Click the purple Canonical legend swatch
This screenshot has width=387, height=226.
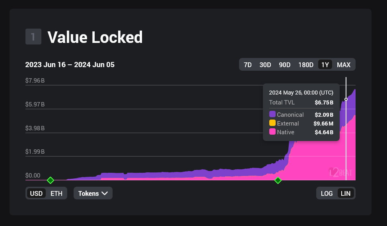(272, 114)
